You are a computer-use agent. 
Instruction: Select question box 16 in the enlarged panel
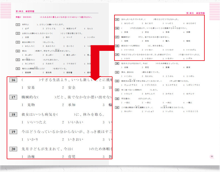coord(13,80)
